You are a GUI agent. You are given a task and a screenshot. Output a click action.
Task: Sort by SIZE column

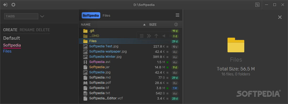click(153, 25)
